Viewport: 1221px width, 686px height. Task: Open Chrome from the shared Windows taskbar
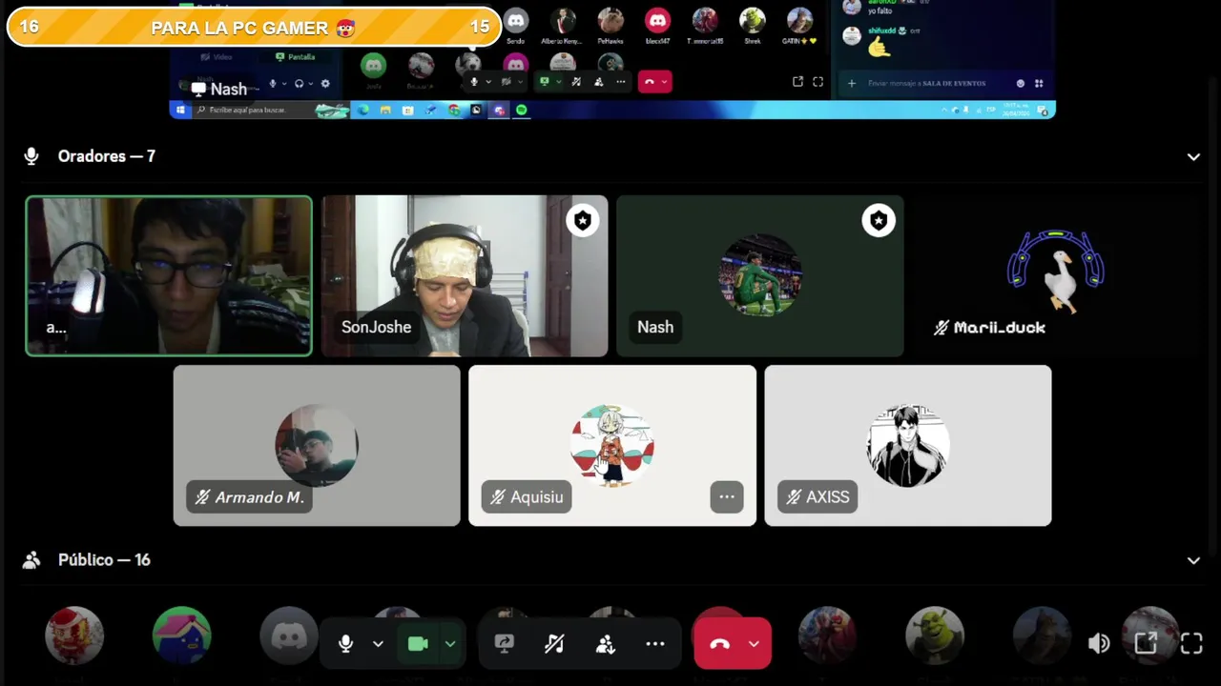454,111
